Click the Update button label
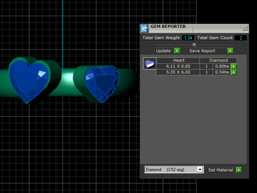Image resolution: width=257 pixels, height=193 pixels. click(x=163, y=51)
